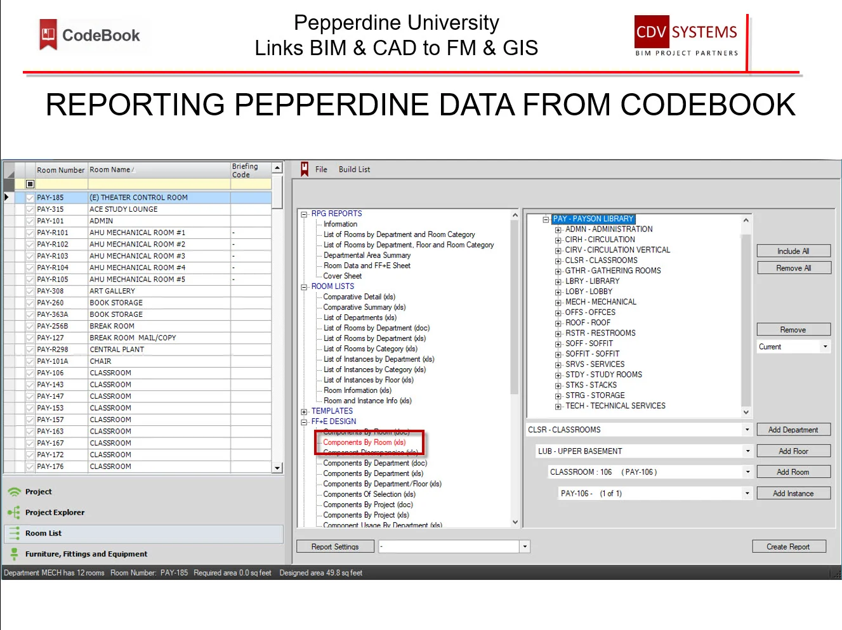The width and height of the screenshot is (842, 630).
Task: Click the Briefing Code column header
Action: pos(251,170)
